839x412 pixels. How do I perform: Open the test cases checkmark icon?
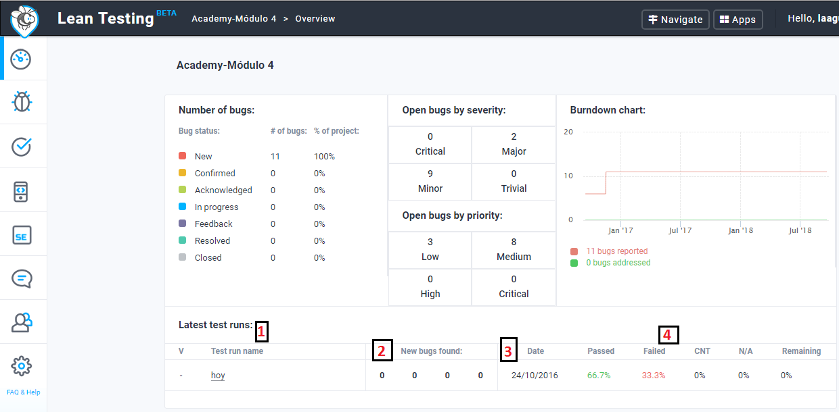click(x=22, y=147)
